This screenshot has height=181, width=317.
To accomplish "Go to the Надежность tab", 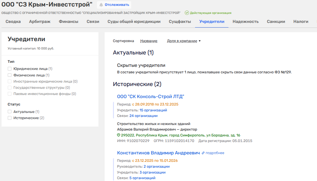I will pyautogui.click(x=245, y=22).
